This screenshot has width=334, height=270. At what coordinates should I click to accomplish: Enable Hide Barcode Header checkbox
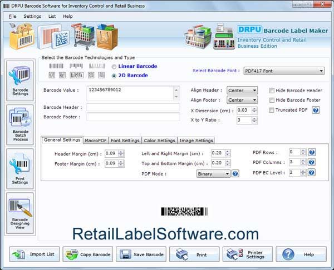(272, 91)
